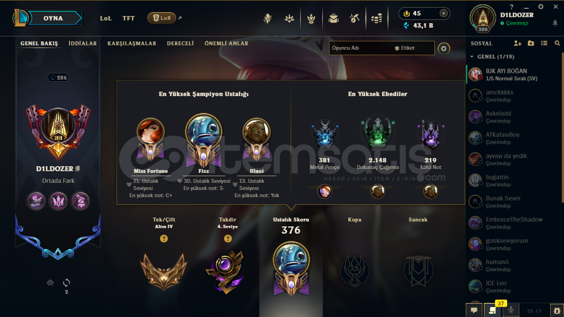This screenshot has width=564, height=317.
Task: Click the plus button to buy RP
Action: [444, 13]
